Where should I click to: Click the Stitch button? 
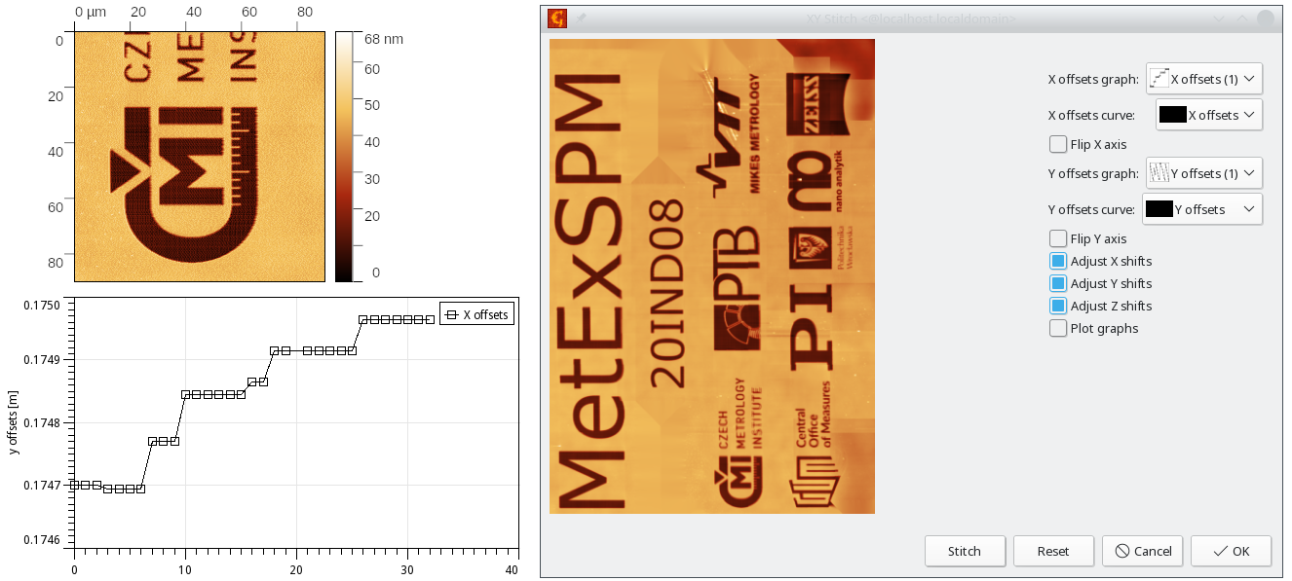click(x=965, y=551)
